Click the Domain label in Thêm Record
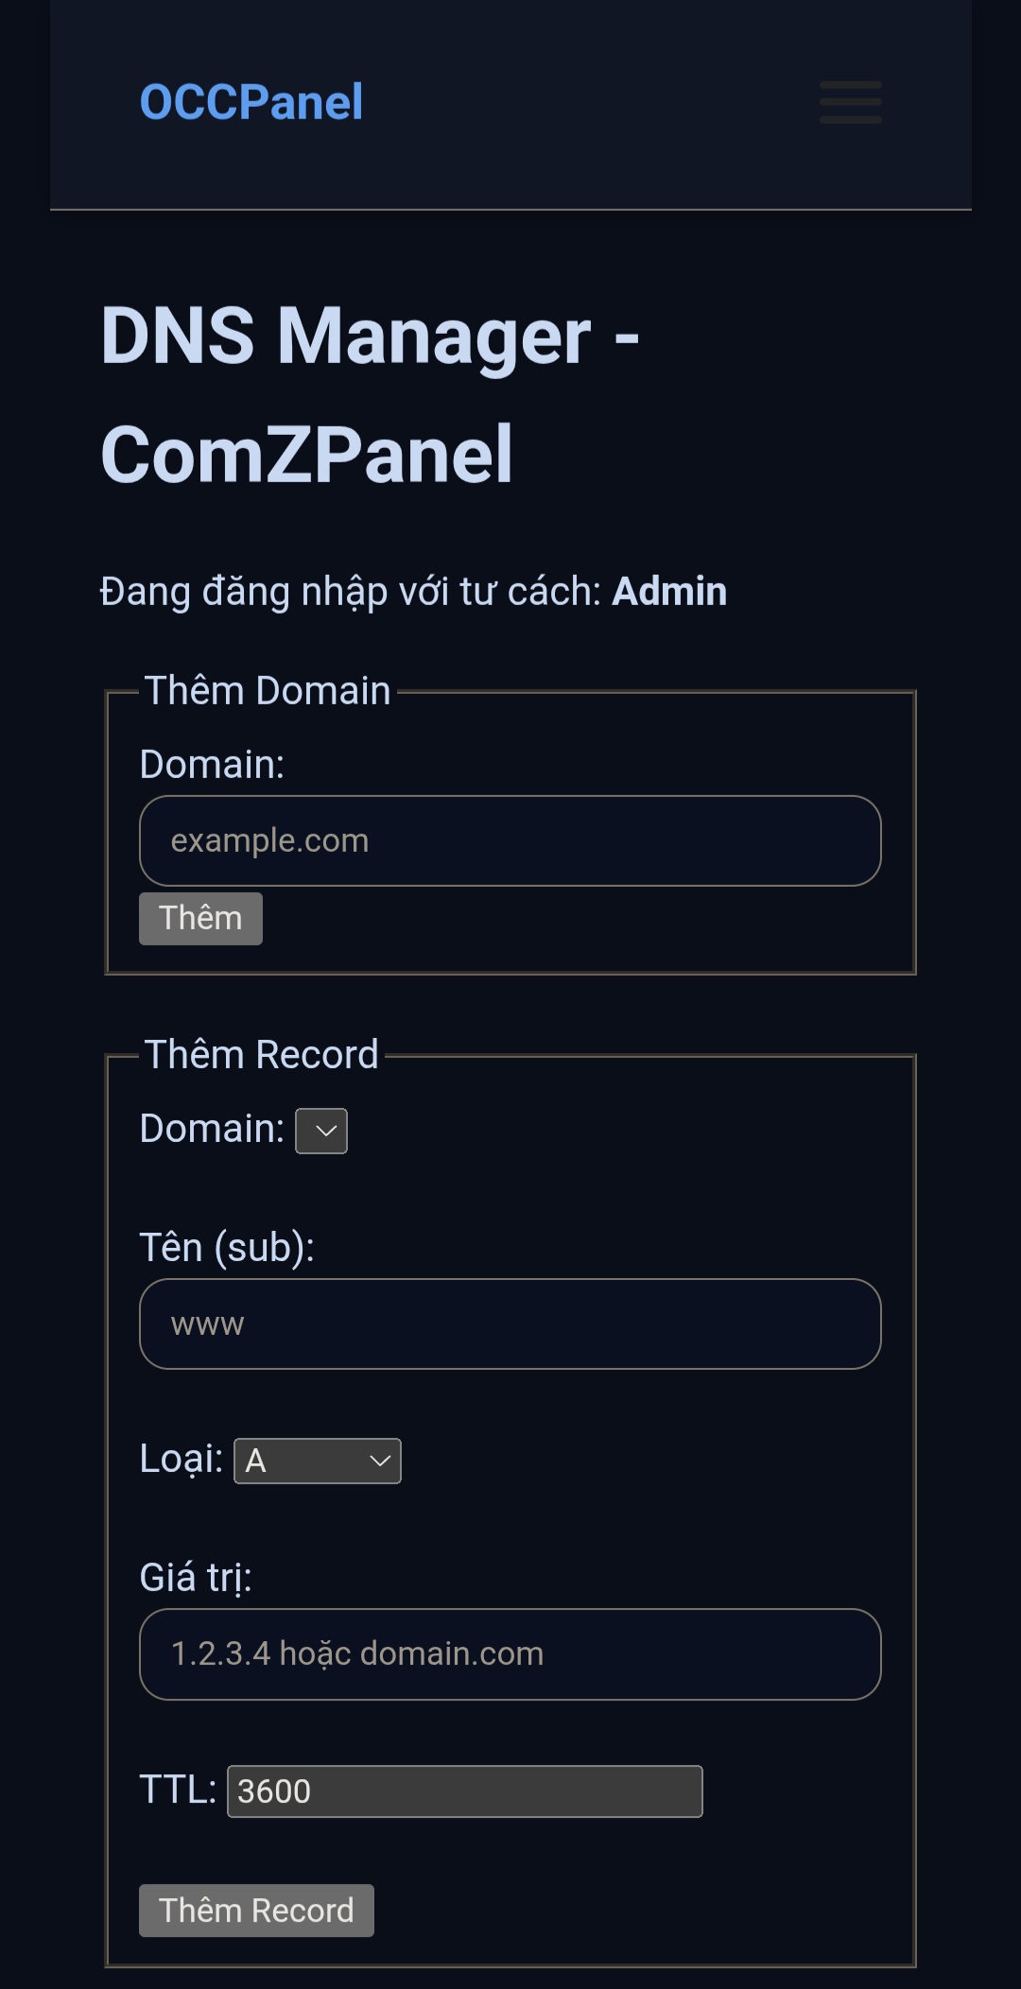 212,1129
